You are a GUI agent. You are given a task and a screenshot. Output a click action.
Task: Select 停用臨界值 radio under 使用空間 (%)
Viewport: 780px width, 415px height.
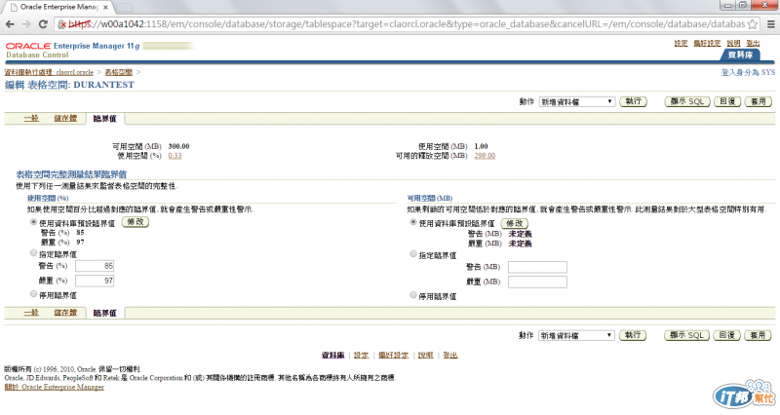pos(33,294)
